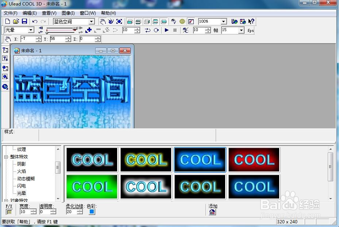Toggle the F/X effect enable button
The width and height of the screenshot is (339, 227).
pyautogui.click(x=9, y=212)
